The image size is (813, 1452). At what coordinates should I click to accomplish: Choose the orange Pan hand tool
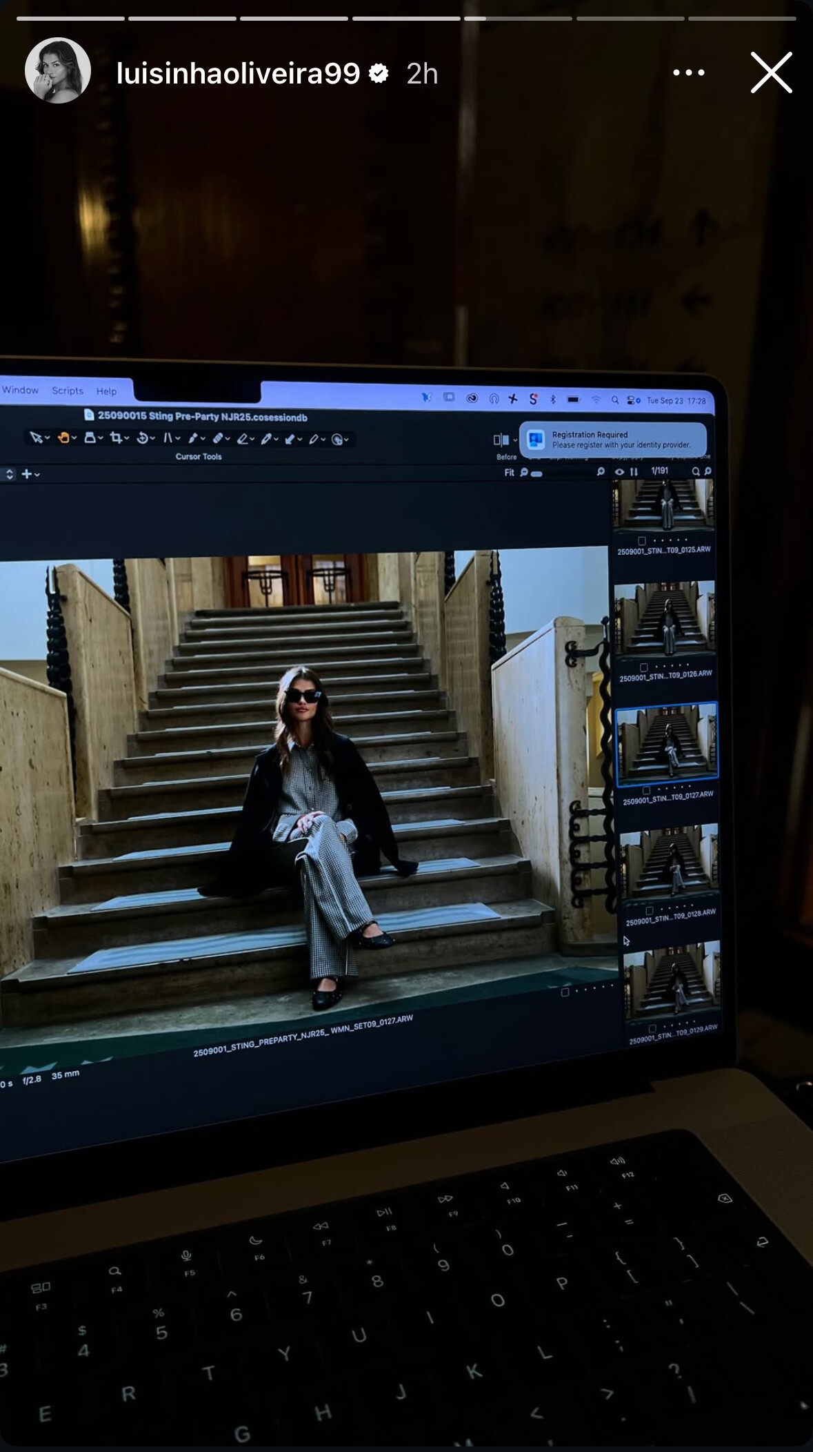pyautogui.click(x=63, y=438)
